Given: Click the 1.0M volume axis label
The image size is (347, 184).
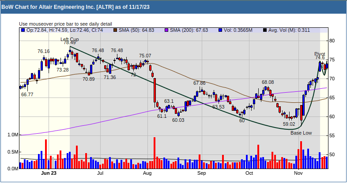Looking at the screenshot, I should tap(13, 135).
